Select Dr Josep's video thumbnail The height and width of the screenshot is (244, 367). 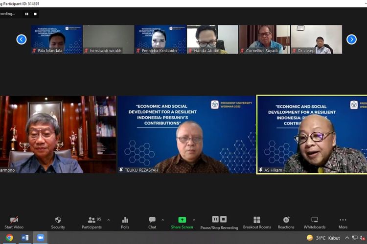click(x=317, y=40)
